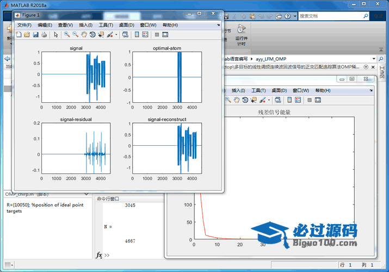Open address bar folder history dropdown
The image size is (389, 272).
[374, 59]
